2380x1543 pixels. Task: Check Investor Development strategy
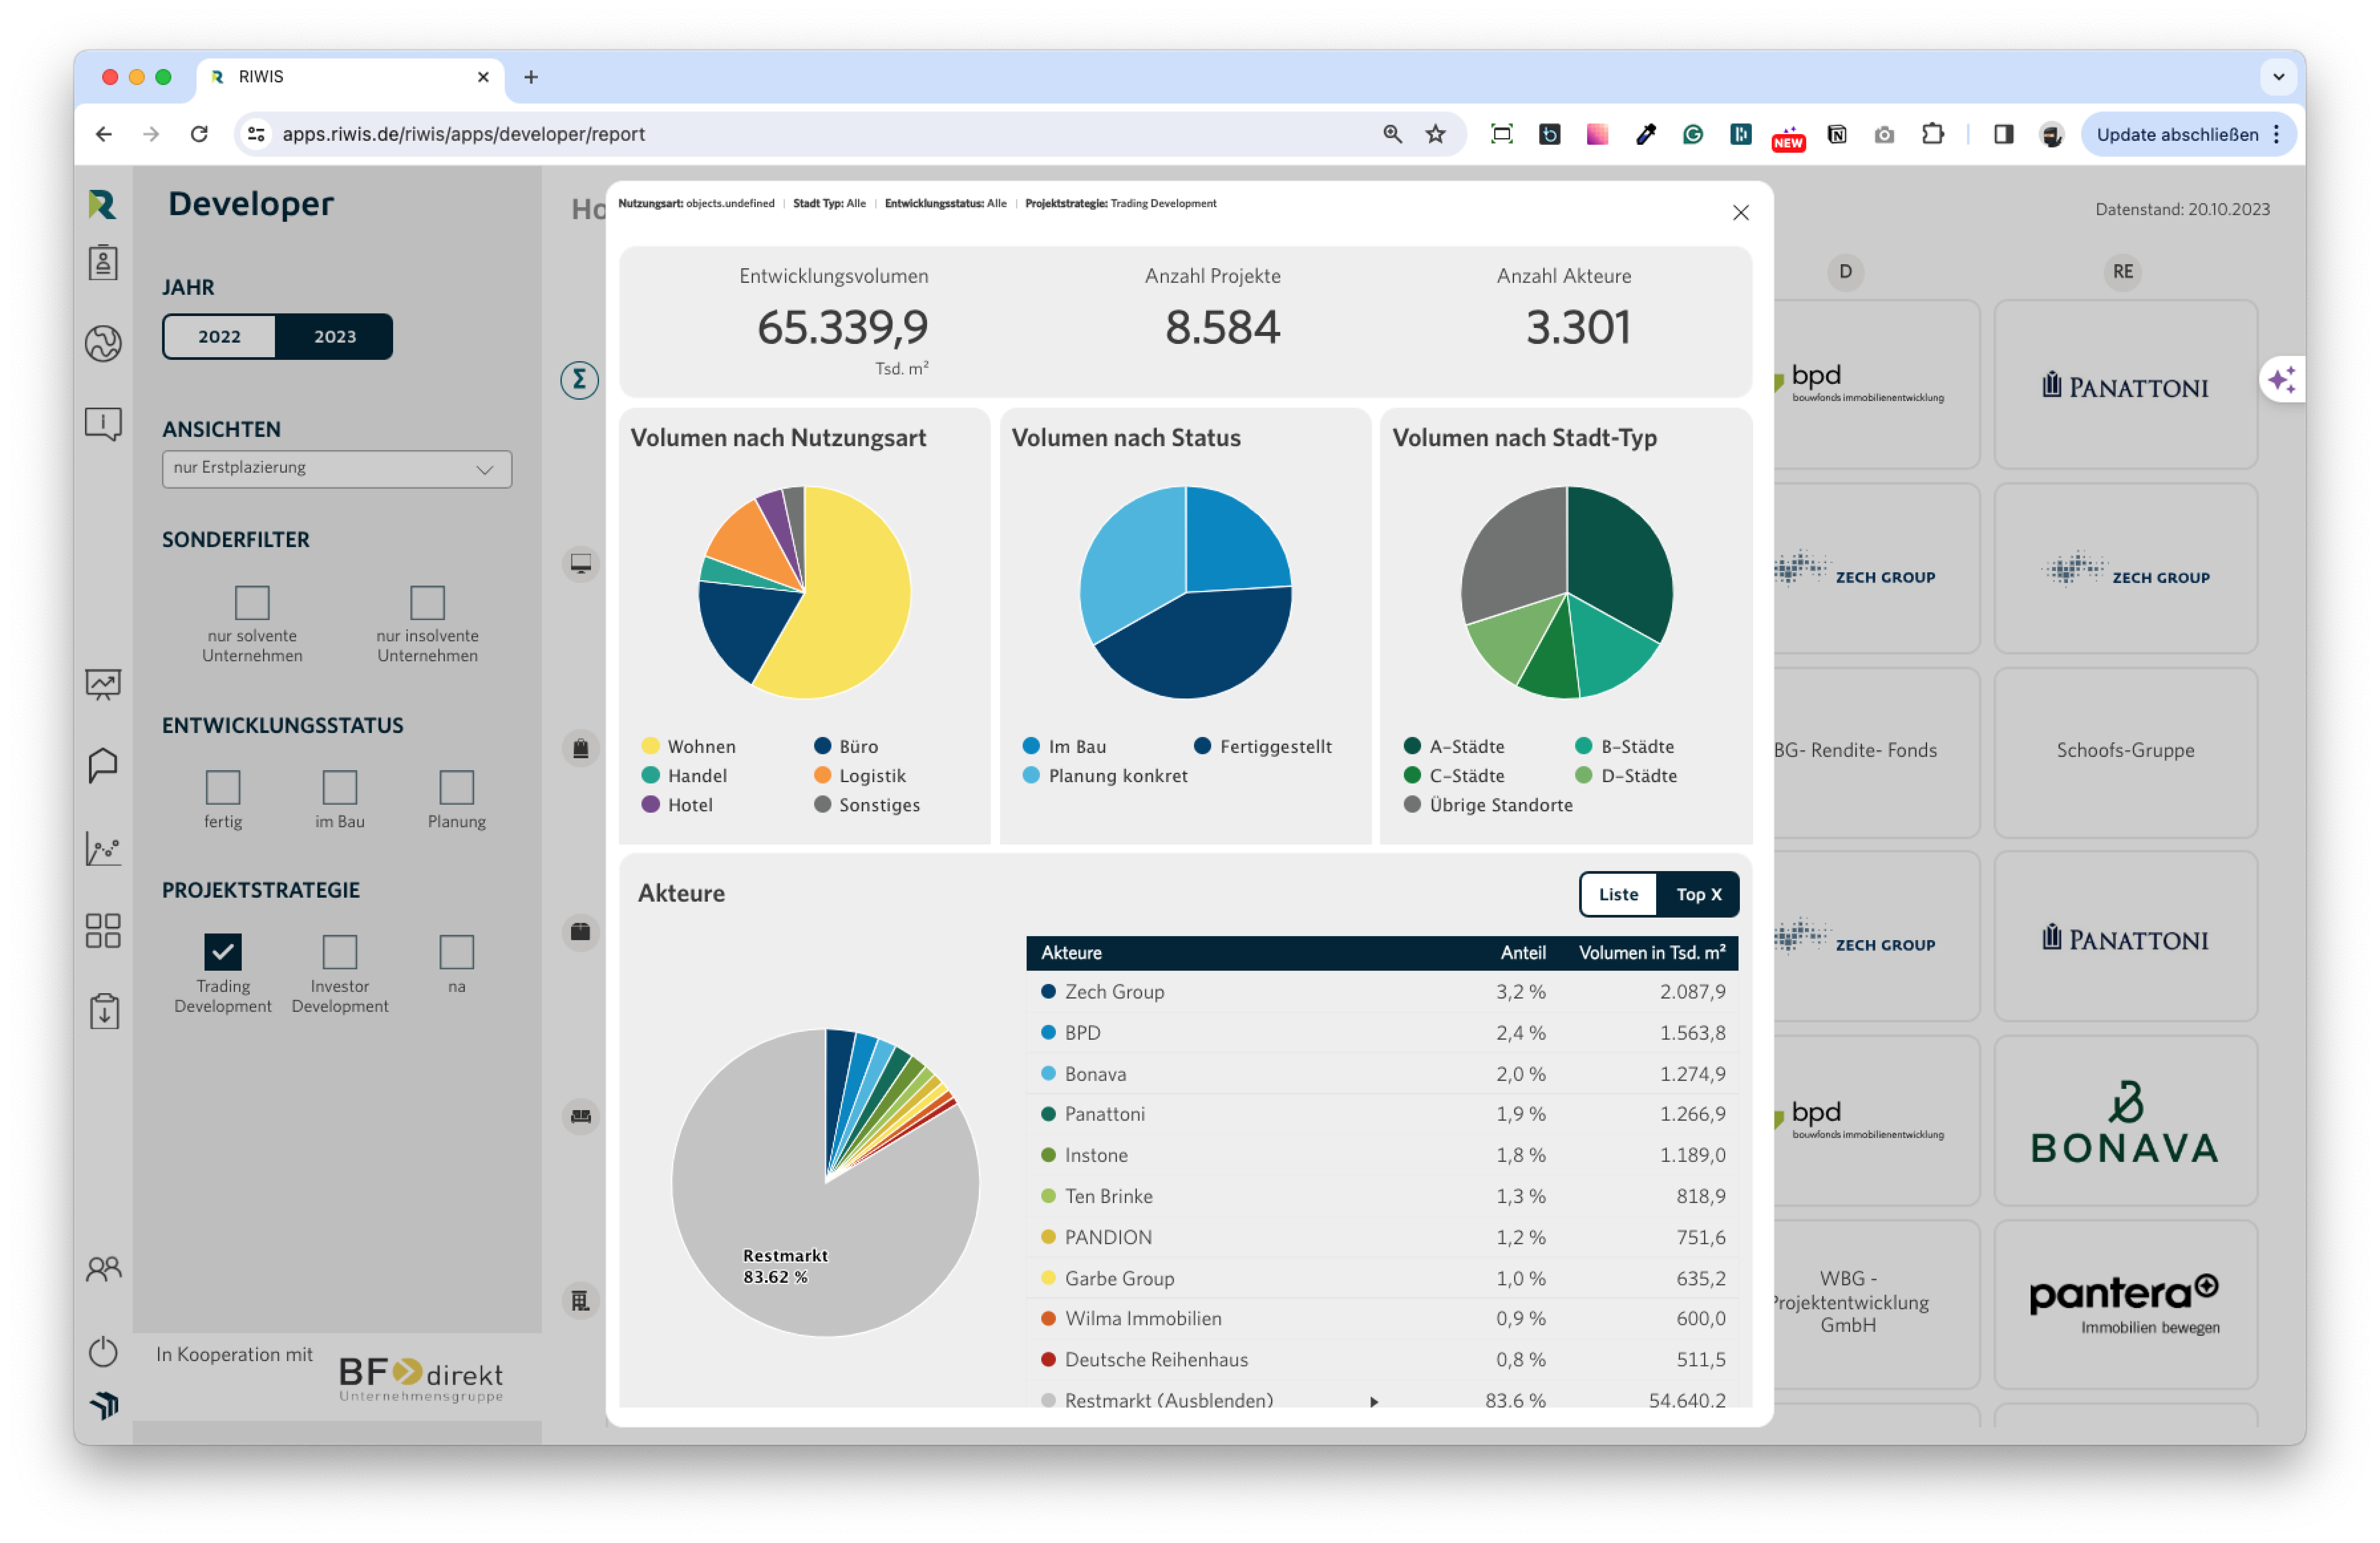[x=340, y=952]
